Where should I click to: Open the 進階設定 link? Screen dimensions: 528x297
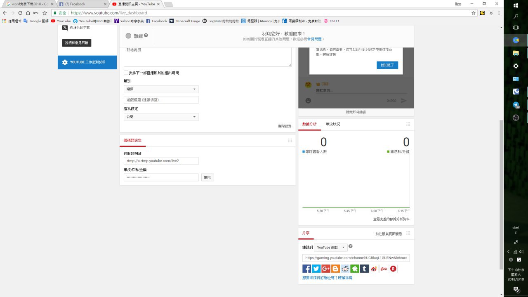[x=285, y=126]
